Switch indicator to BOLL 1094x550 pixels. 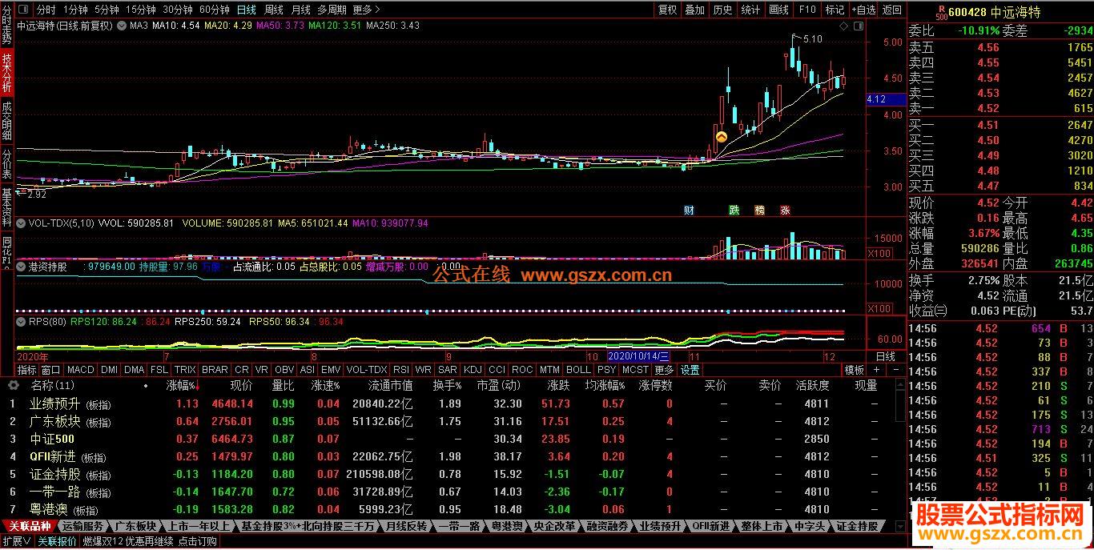578,370
